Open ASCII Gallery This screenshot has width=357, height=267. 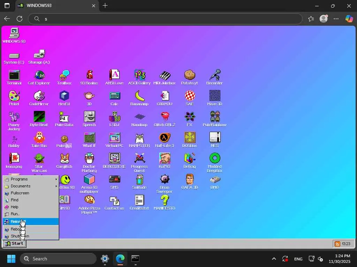[139, 78]
